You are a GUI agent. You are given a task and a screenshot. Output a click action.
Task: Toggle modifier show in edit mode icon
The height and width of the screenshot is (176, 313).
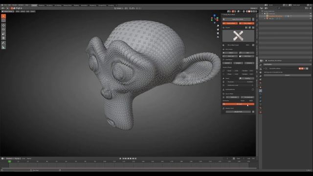(x=300, y=68)
